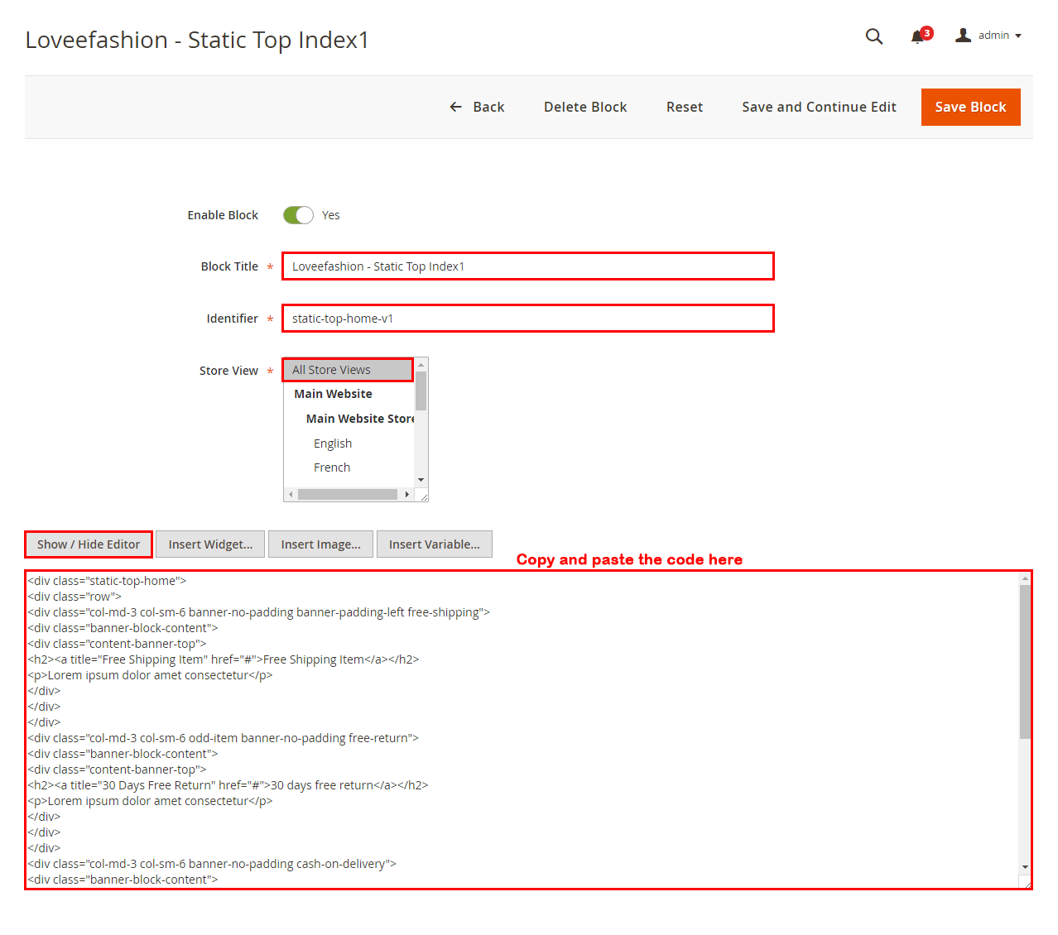The height and width of the screenshot is (935, 1058).
Task: Click Delete Block
Action: (585, 107)
